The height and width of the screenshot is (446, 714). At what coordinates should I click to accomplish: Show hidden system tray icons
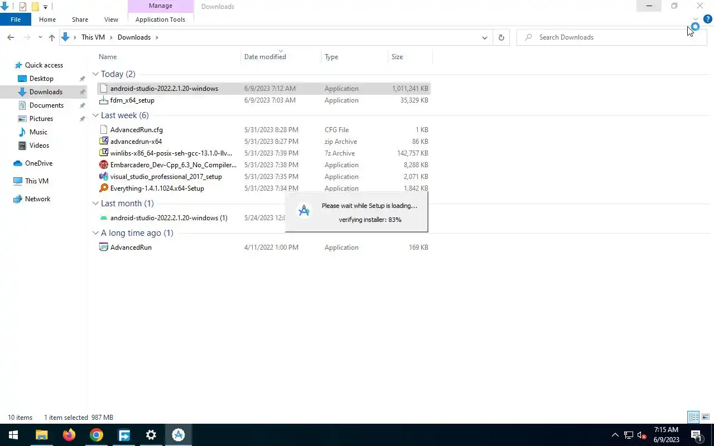[x=615, y=435]
